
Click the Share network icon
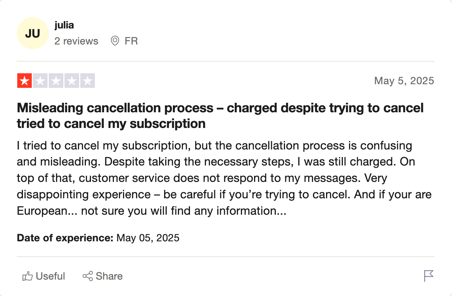pyautogui.click(x=88, y=276)
